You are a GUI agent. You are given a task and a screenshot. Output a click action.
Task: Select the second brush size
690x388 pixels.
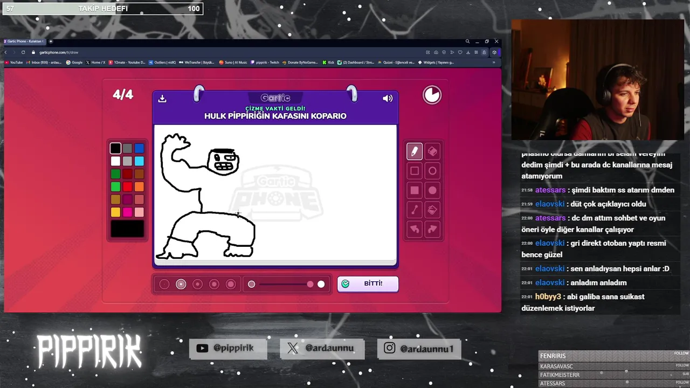pyautogui.click(x=181, y=284)
